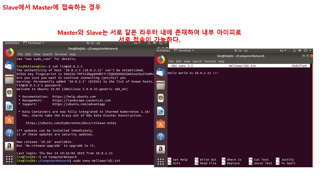Click Activities in right window top bar
This screenshot has height=187, width=332.
click(163, 51)
